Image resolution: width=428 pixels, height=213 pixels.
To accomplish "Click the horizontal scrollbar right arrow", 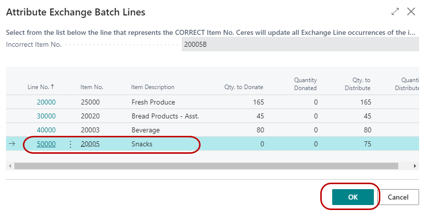I will tap(416, 166).
